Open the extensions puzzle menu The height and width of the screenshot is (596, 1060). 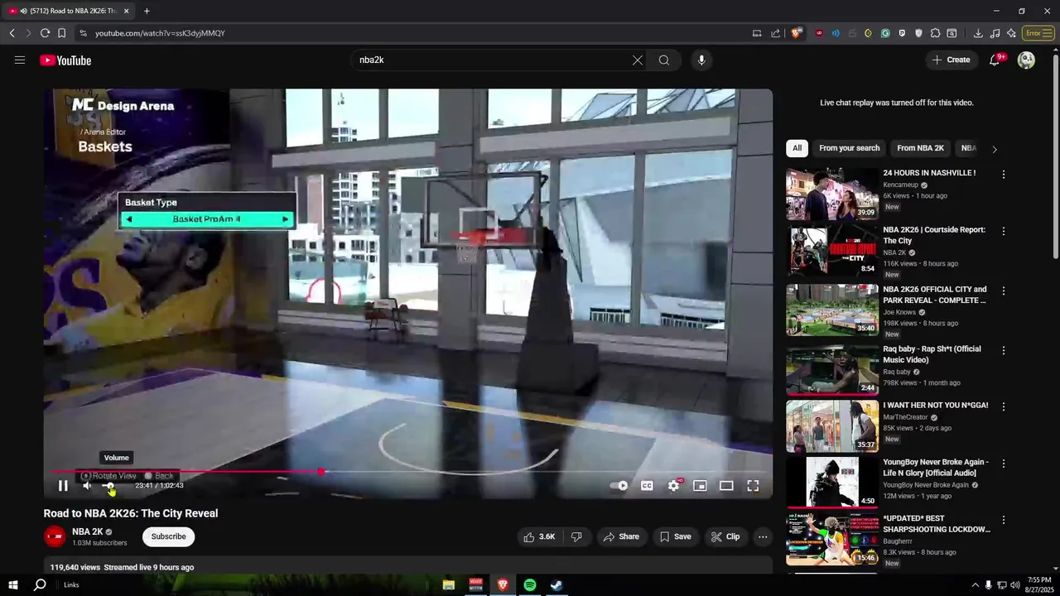(x=935, y=33)
